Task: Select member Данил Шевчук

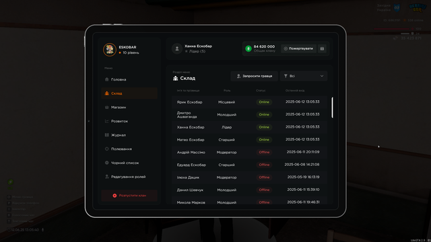Action: (x=190, y=190)
